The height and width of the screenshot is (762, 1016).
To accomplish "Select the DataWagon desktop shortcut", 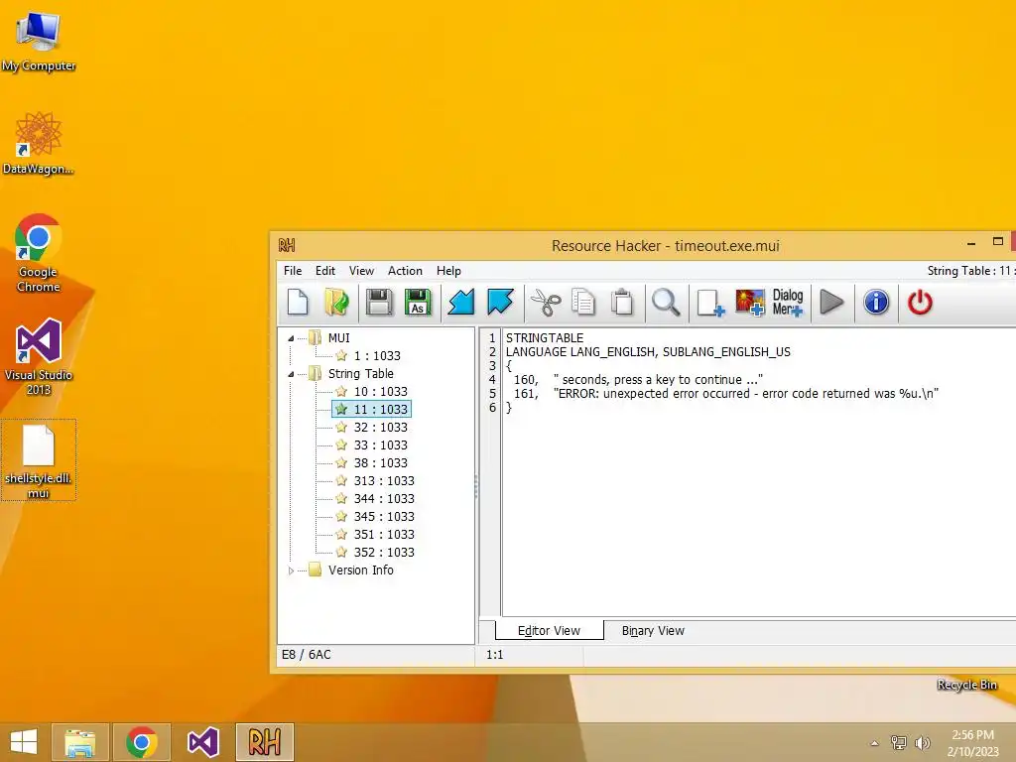I will point(39,143).
